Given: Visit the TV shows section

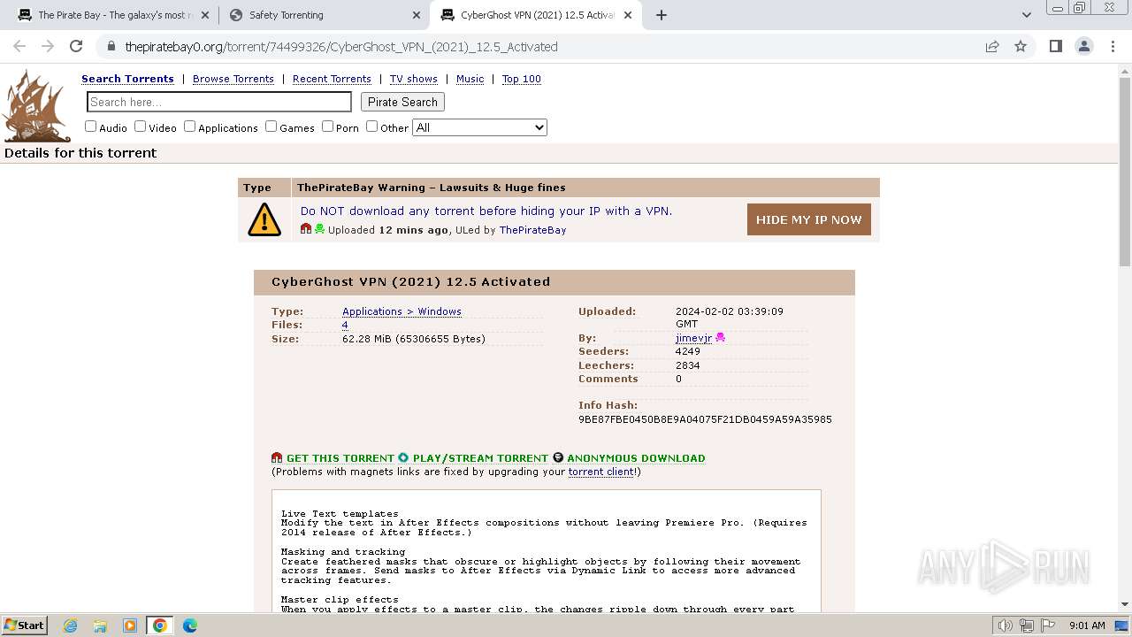Looking at the screenshot, I should pyautogui.click(x=414, y=79).
